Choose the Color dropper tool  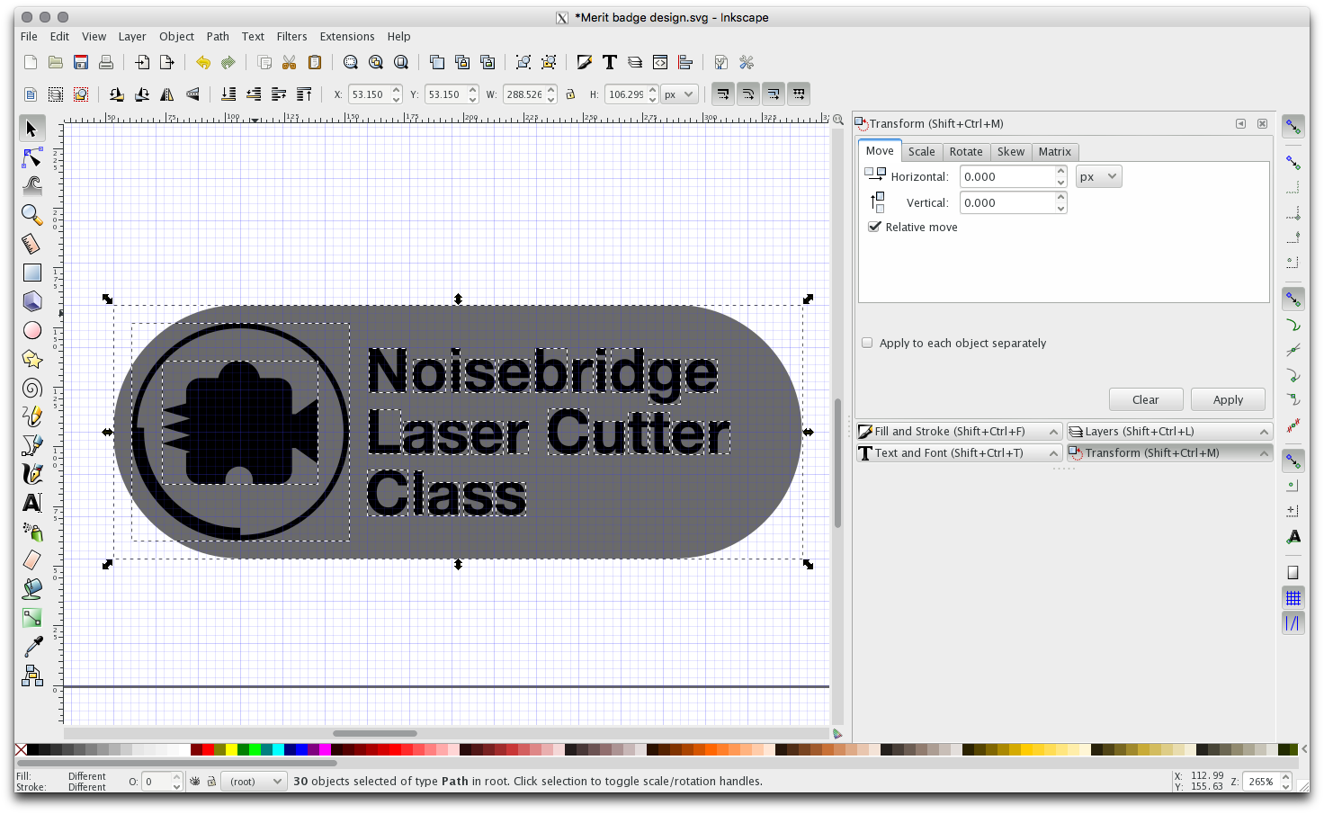[32, 647]
